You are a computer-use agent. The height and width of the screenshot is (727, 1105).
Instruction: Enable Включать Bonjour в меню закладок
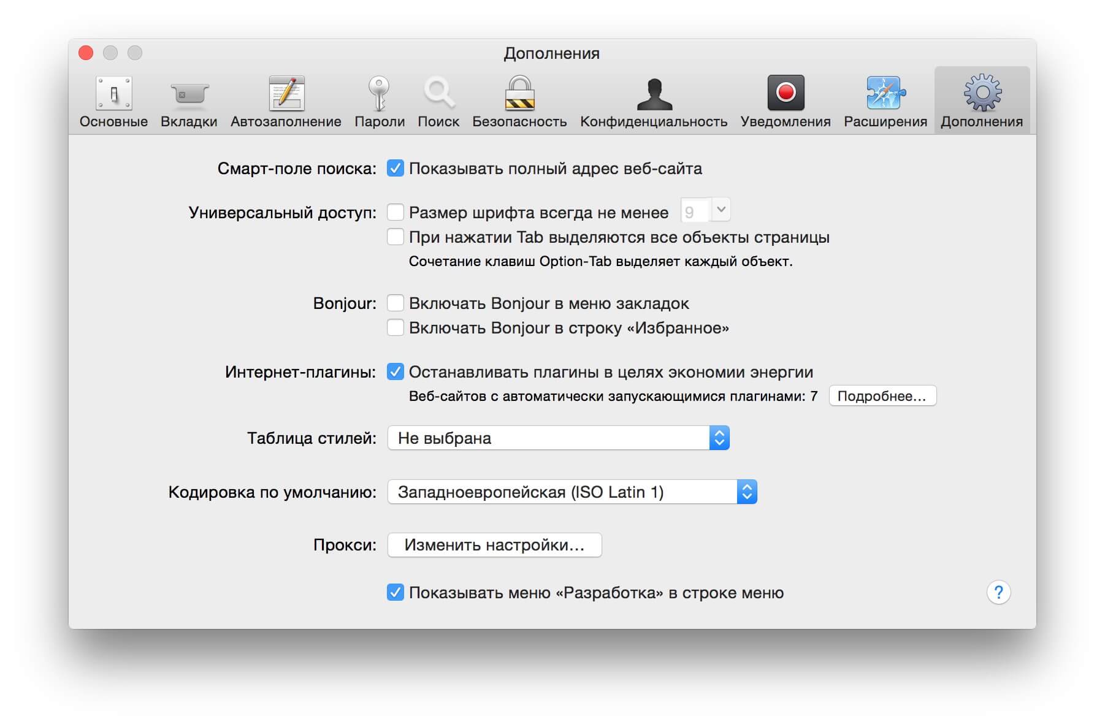(x=396, y=303)
